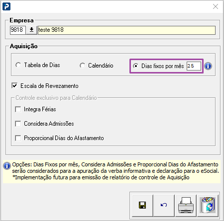224x221 pixels.
Task: Tick the Proporcional Dias do Afastamento checkbox
Action: 18,138
